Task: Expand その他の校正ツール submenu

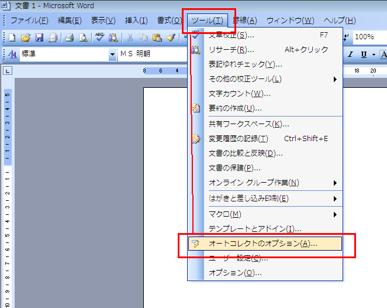Action: [265, 79]
